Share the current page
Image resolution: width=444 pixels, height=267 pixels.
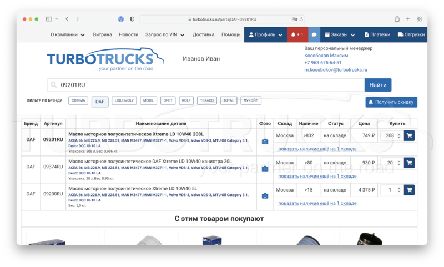(x=397, y=19)
